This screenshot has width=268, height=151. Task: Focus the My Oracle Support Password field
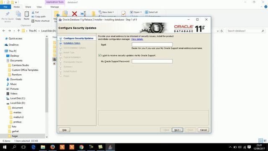click(152, 61)
